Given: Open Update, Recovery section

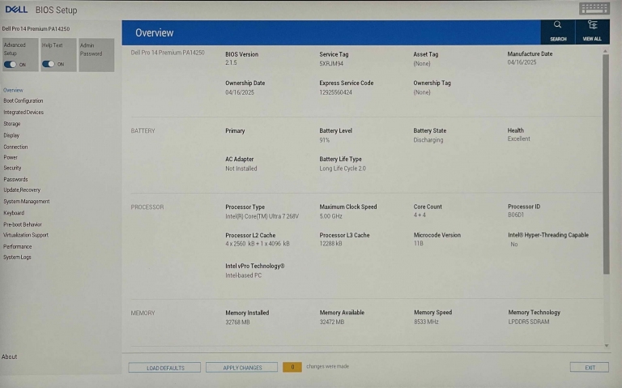Looking at the screenshot, I should [x=22, y=190].
